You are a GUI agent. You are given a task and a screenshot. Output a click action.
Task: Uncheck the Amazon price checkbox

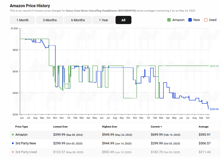(169, 20)
